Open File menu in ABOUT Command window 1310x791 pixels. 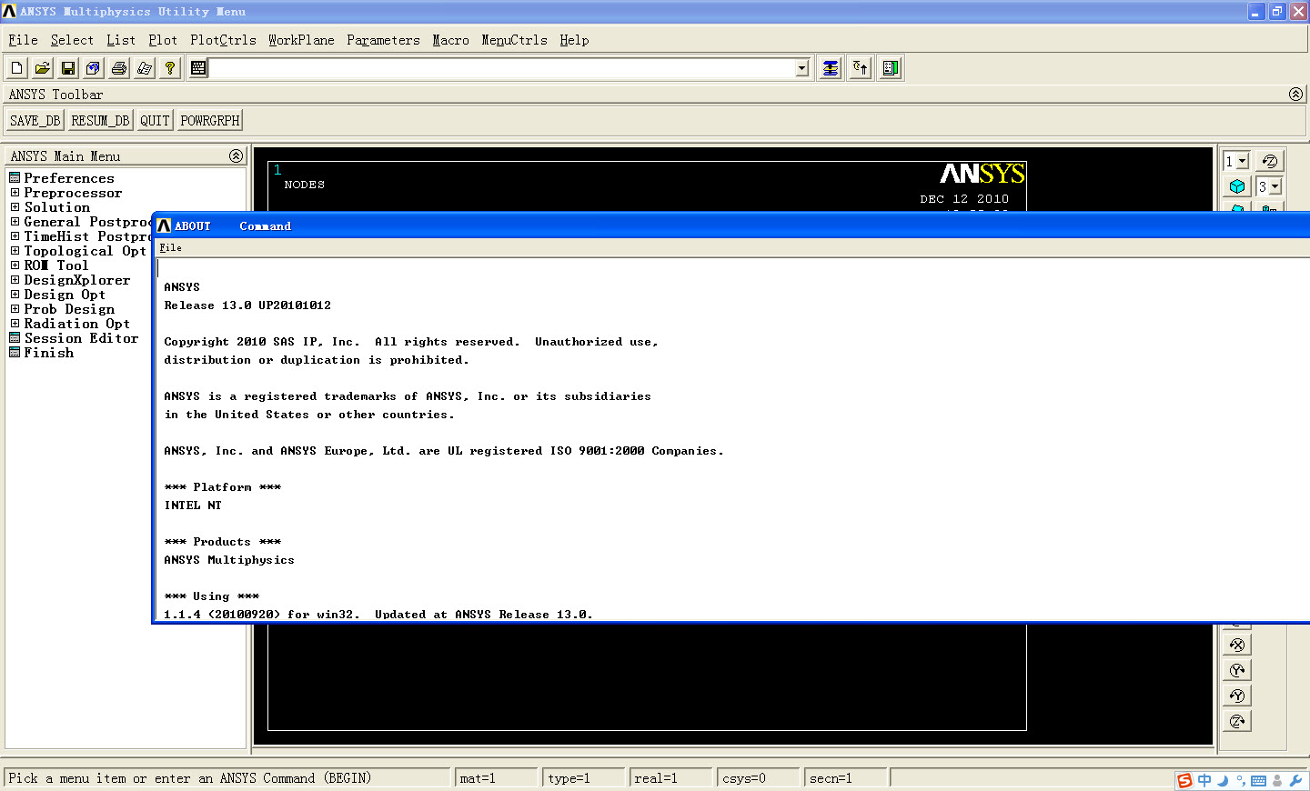pos(170,247)
